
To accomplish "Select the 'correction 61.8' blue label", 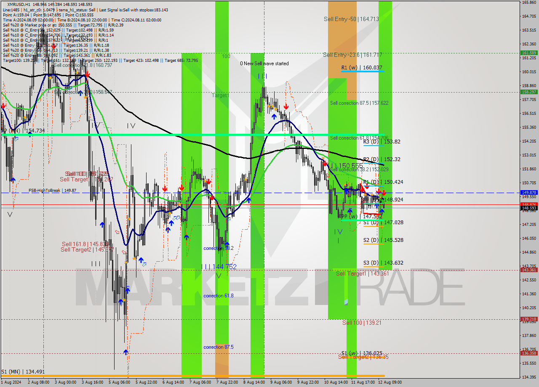I will [219, 296].
